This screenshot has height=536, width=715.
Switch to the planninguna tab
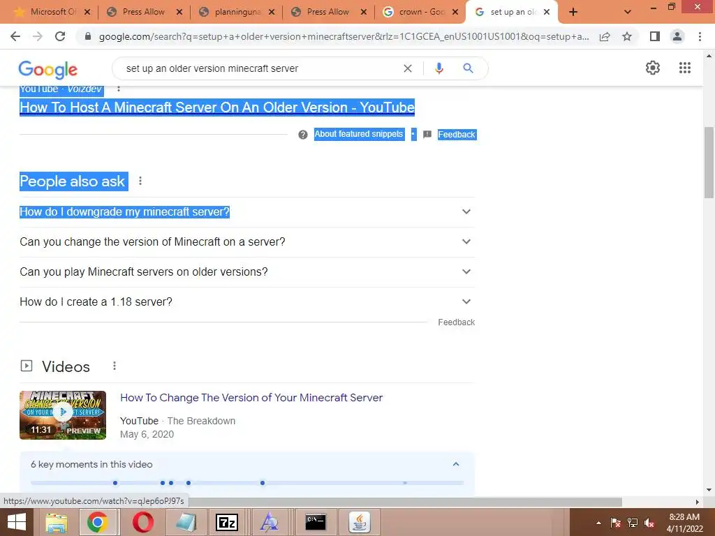tap(237, 12)
